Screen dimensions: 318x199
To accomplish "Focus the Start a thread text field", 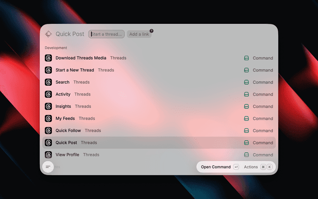I will click(x=106, y=34).
